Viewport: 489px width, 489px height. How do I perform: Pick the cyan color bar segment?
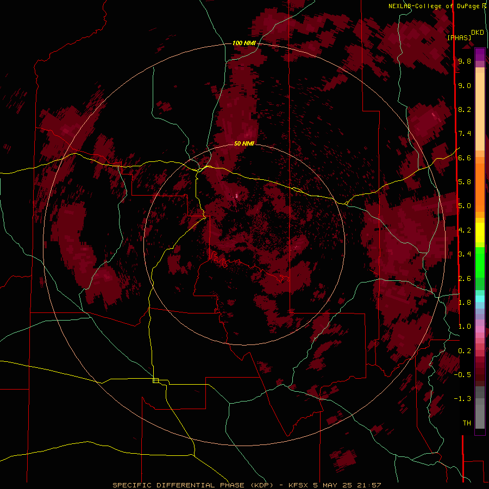coord(480,299)
